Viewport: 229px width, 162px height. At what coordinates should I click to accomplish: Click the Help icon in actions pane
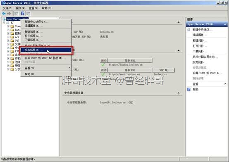click(x=189, y=89)
